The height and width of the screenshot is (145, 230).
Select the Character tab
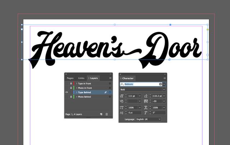point(127,78)
